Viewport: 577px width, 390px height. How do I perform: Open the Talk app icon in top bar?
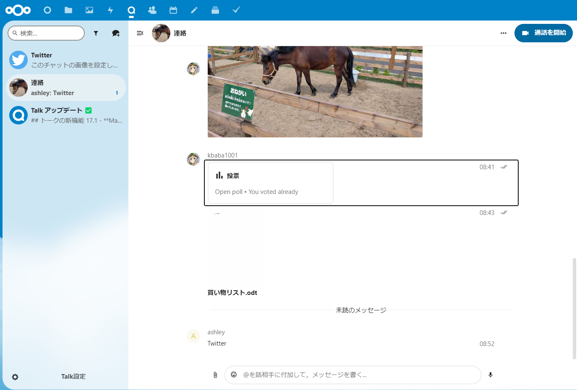pyautogui.click(x=131, y=10)
